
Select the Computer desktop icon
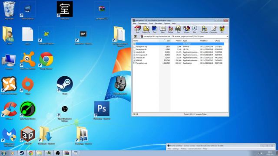(x=9, y=62)
